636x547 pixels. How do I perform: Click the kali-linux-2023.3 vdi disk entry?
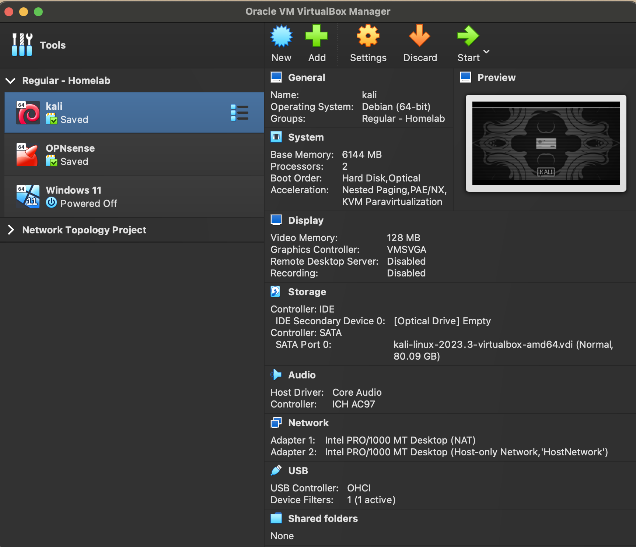503,350
